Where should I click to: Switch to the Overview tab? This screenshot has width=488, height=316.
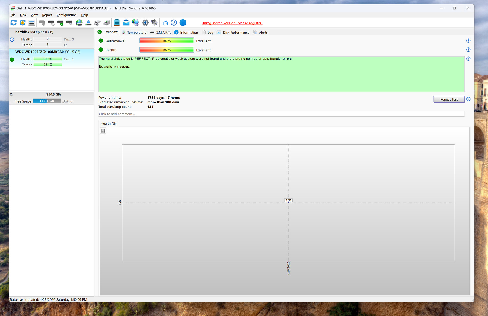pos(108,32)
